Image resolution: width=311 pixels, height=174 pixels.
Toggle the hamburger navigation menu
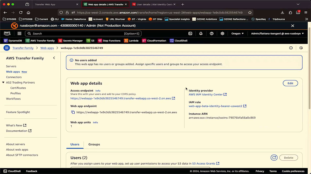[x=7, y=48]
